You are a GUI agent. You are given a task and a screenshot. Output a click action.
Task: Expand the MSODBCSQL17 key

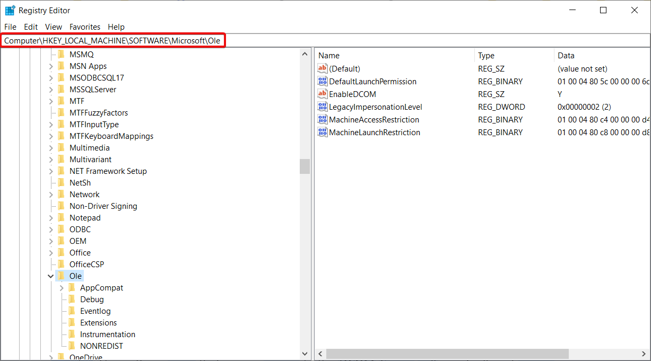coord(51,78)
